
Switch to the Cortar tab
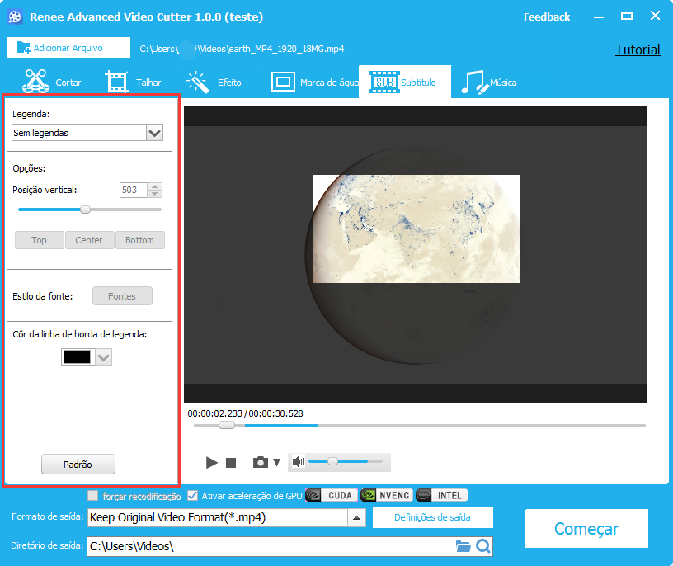(x=53, y=83)
